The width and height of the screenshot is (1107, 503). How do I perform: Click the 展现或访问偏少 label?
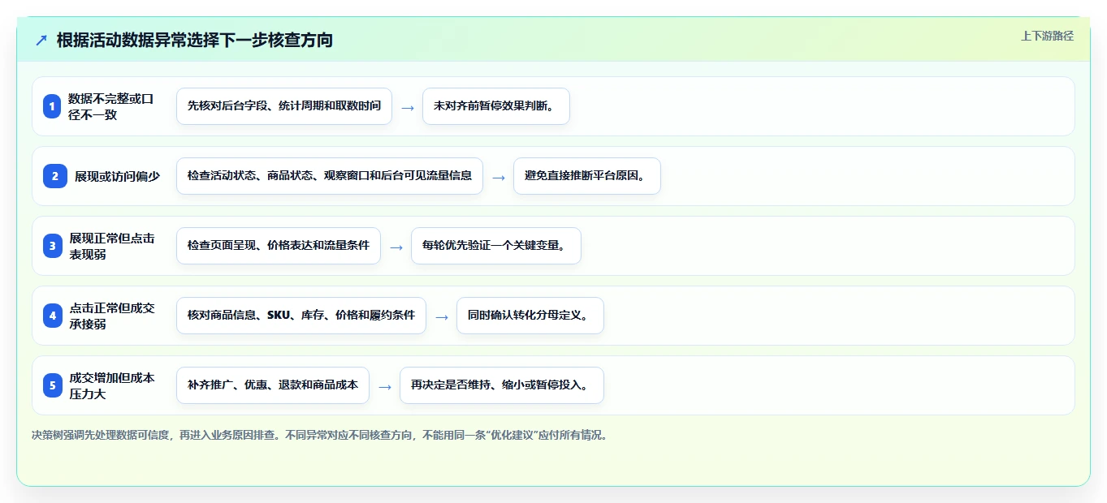click(118, 176)
